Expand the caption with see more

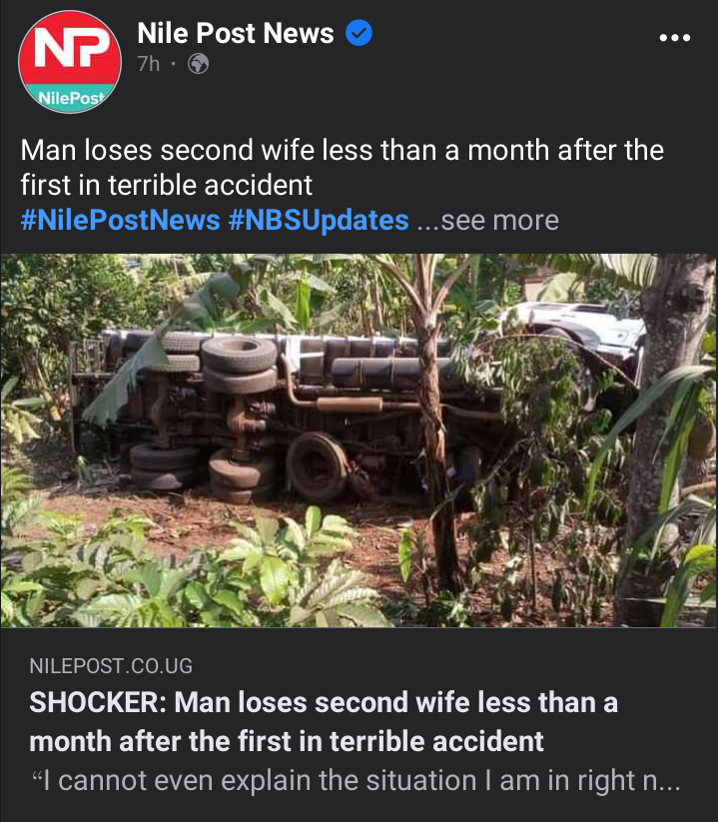(488, 220)
